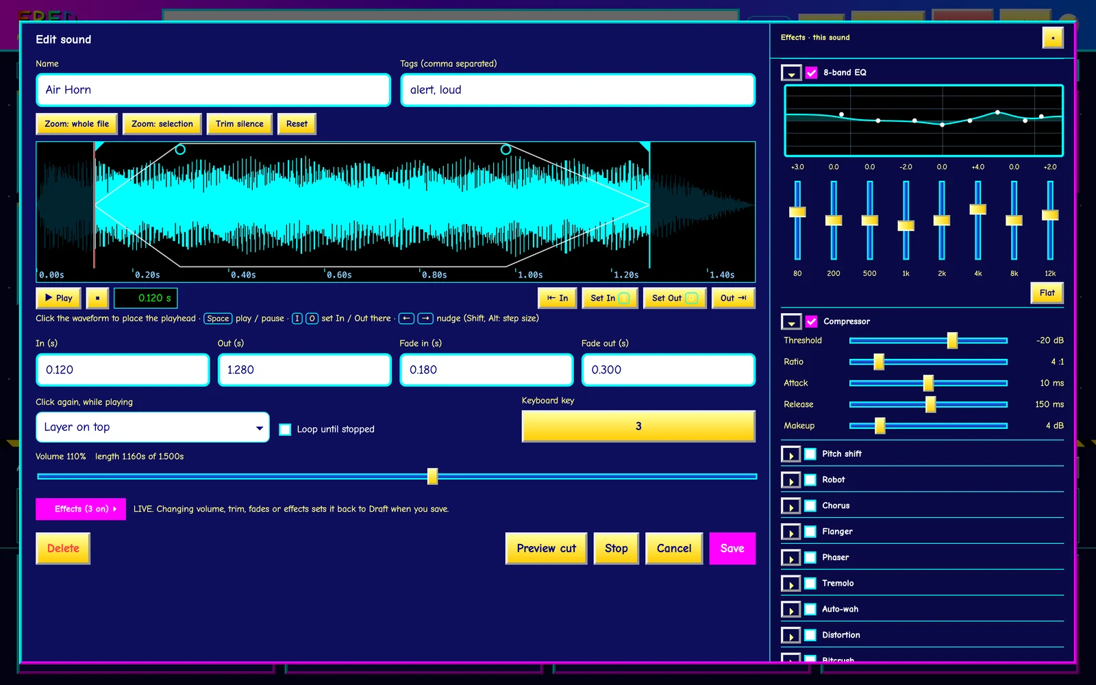
Task: Disable the 8-band EQ checkbox
Action: point(811,73)
